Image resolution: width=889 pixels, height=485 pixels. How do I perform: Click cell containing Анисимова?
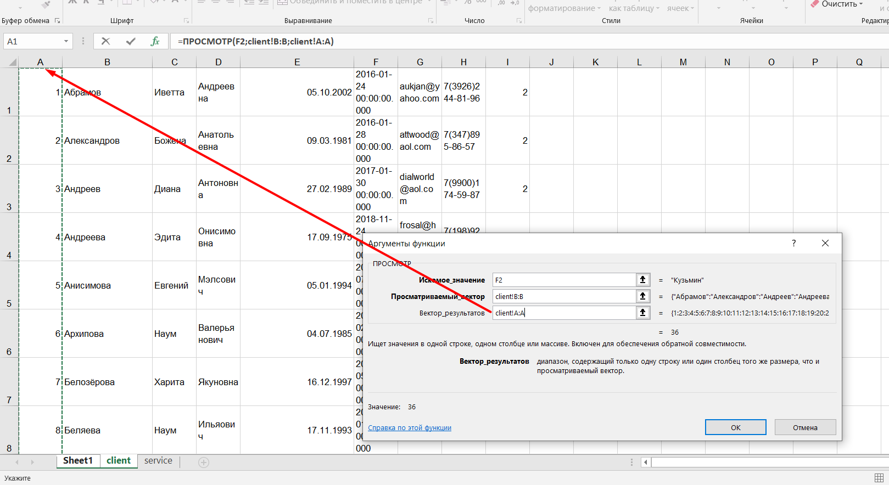(x=108, y=285)
